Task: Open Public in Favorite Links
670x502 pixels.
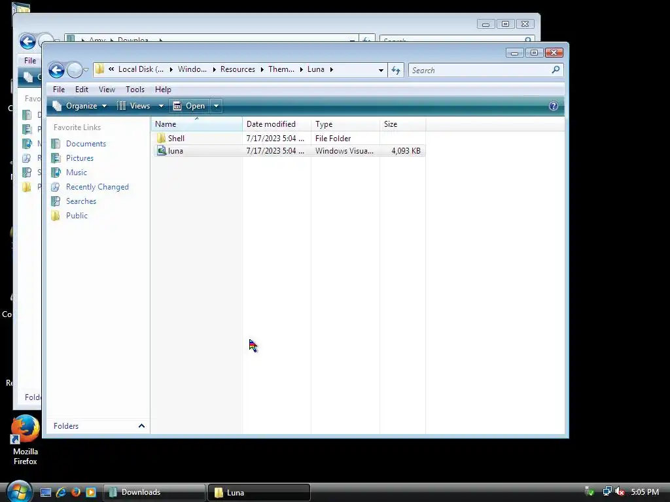Action: click(x=77, y=216)
